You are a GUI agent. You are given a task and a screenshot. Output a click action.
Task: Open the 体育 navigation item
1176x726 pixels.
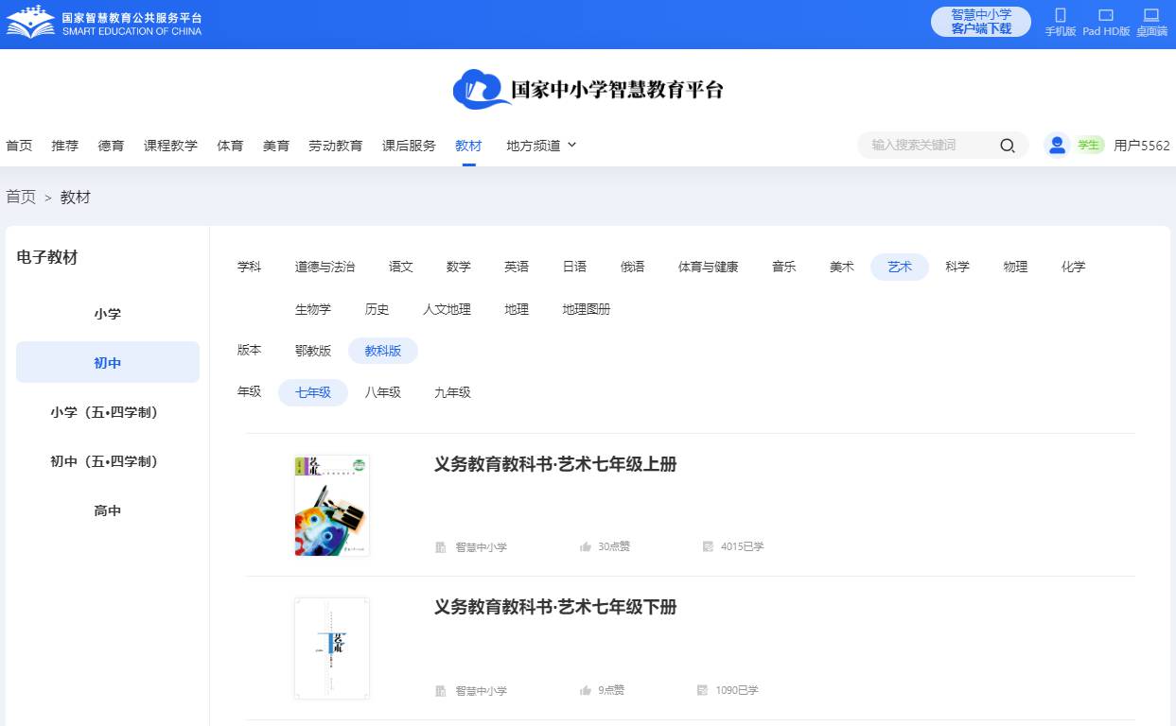tap(230, 146)
